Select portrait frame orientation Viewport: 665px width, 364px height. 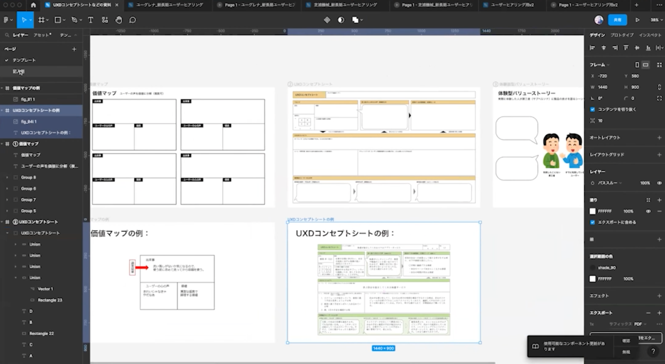point(637,65)
